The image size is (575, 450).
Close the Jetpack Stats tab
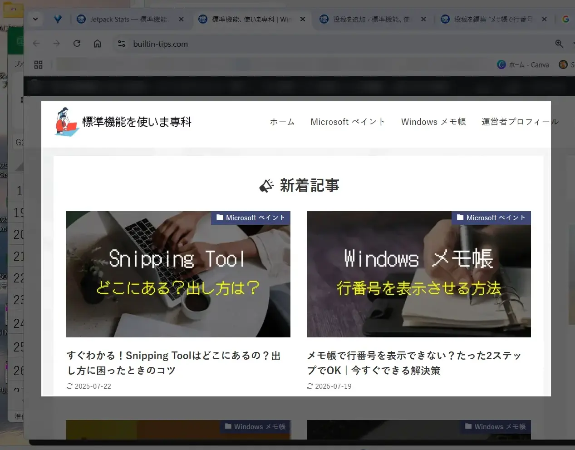181,19
